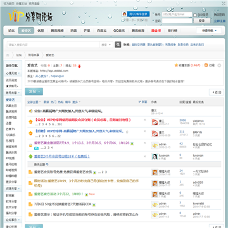228x228 pixels.
Task: Click folder icon of brown 1年99 thread
Action: pyautogui.click(x=30, y=183)
